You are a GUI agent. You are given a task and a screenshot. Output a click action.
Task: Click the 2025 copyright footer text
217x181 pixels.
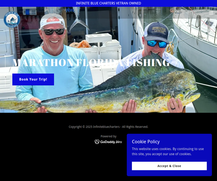pos(108,127)
